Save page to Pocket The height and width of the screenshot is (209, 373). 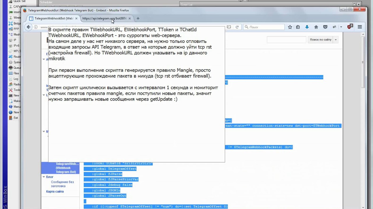tap(325, 27)
